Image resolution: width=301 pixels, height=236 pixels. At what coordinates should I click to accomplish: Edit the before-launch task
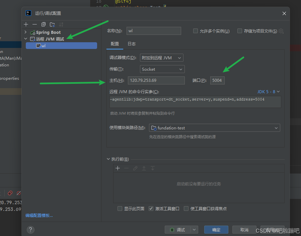point(135,168)
